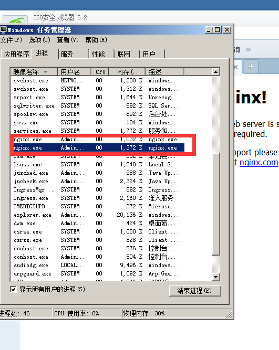Select the nginx.exe 1,032 K row
This screenshot has width=279, height=350.
(x=98, y=139)
